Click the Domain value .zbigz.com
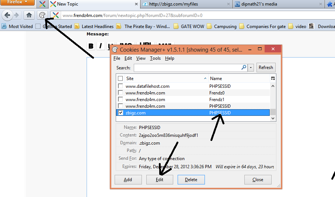Screen dimensions: 335x197 click(x=149, y=143)
